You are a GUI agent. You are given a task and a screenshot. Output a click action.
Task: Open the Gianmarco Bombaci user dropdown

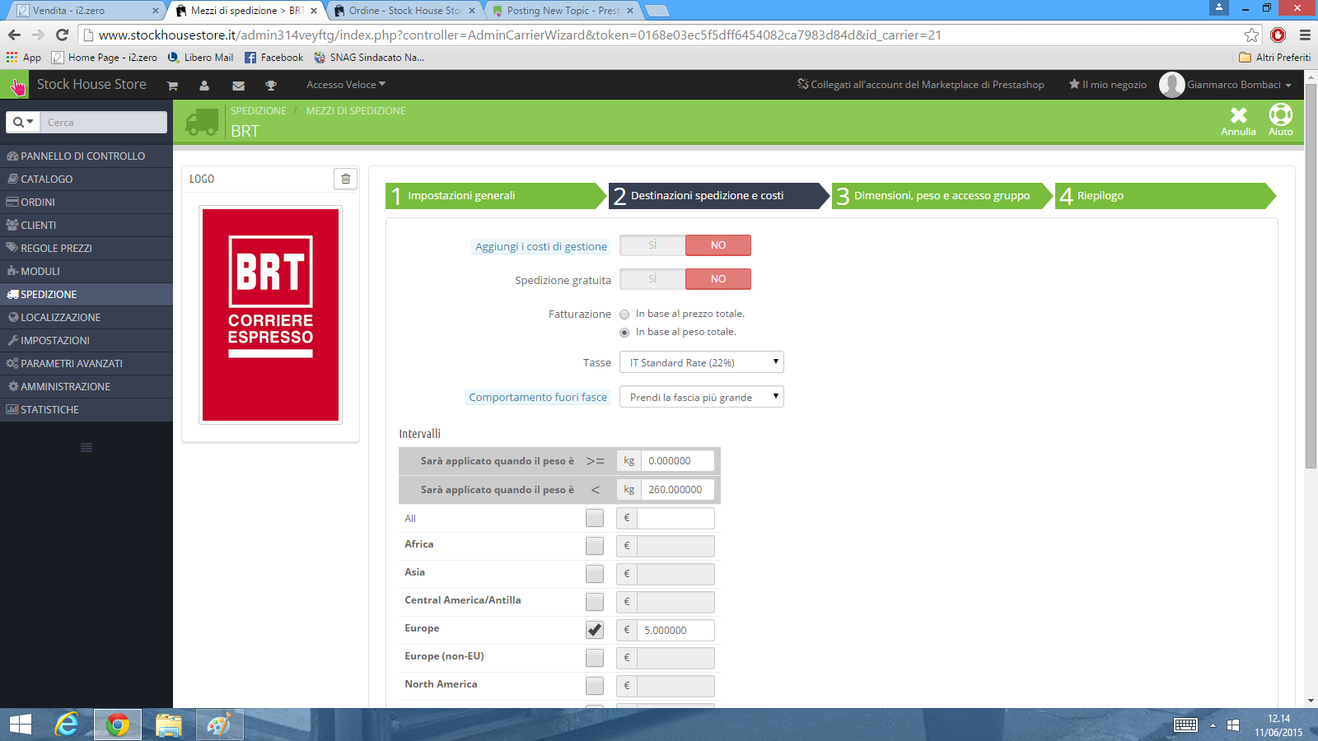pos(1239,85)
